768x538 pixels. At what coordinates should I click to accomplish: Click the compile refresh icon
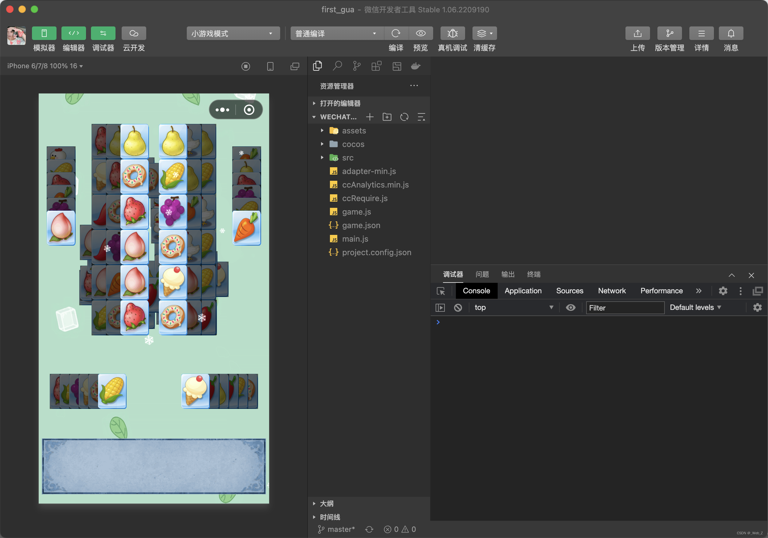396,33
